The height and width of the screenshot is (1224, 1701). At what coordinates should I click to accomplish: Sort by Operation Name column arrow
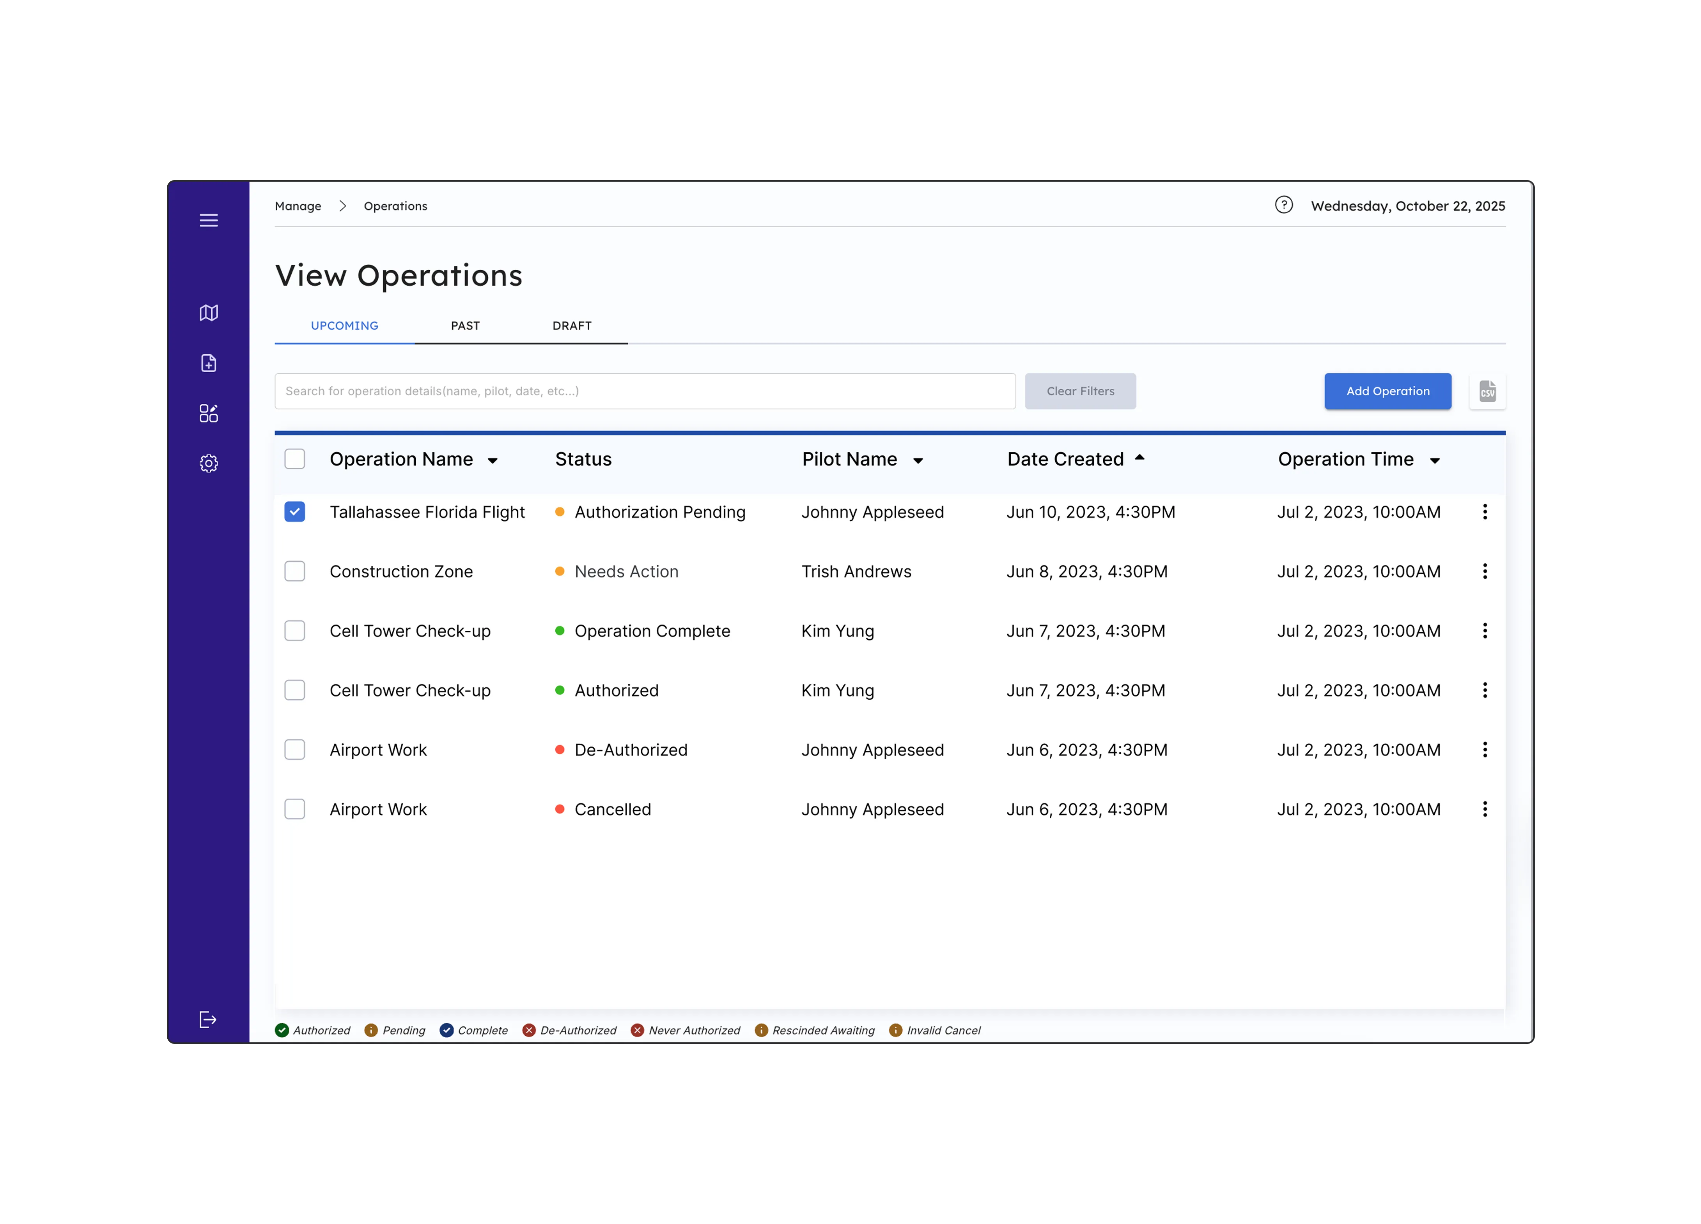pos(493,460)
